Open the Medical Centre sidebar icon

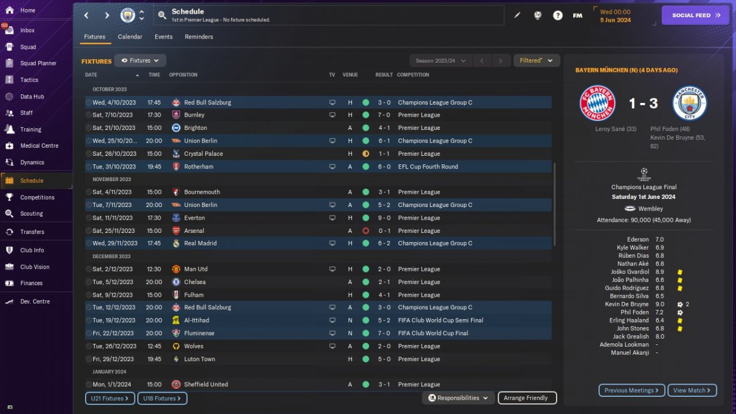(9, 145)
